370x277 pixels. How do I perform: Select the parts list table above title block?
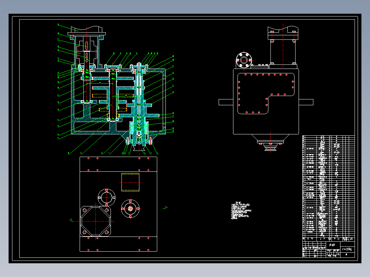328,188
